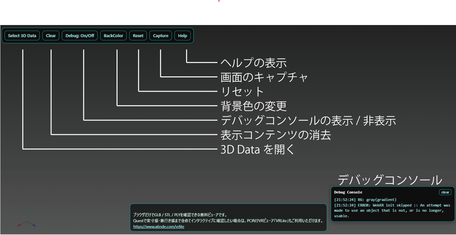The width and height of the screenshot is (456, 235).
Task: Click the blue Z-axis arrow on the gizmo
Action: 34,225
